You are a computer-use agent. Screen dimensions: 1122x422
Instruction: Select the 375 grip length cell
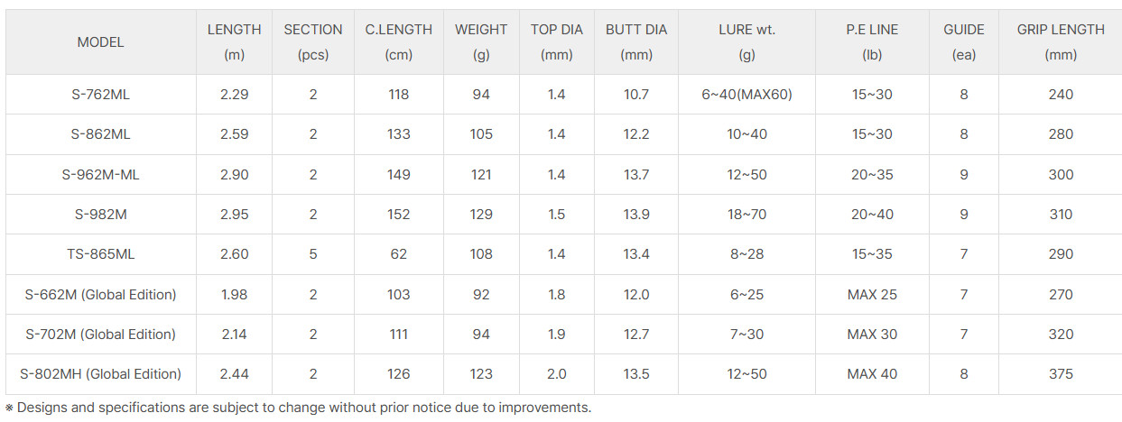(x=1061, y=373)
